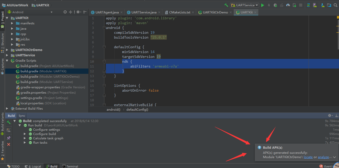Image resolution: width=339 pixels, height=168 pixels.
Task: Expand the UARTService module
Action: click(x=7, y=55)
